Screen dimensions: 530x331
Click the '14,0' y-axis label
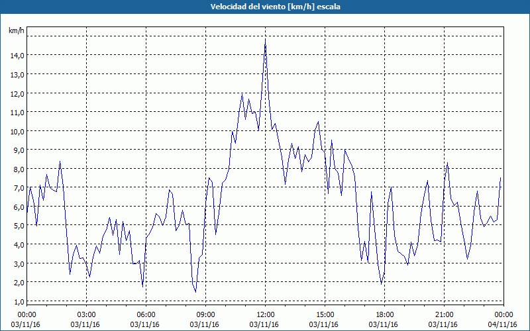point(17,56)
